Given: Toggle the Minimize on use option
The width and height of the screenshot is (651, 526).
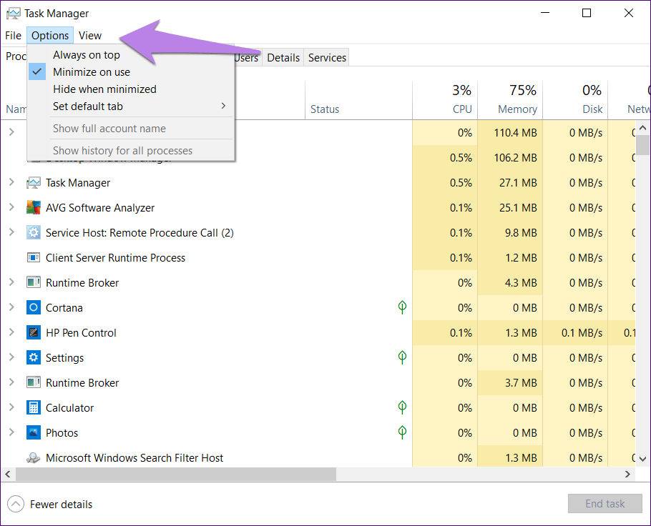Looking at the screenshot, I should coord(131,72).
